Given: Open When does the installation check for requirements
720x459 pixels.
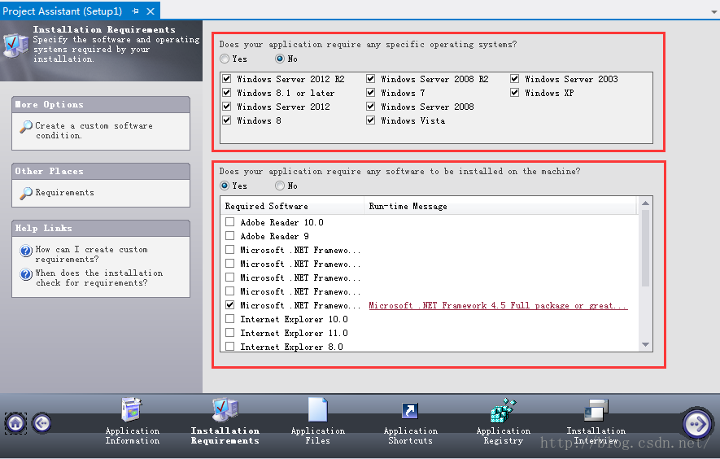Looking at the screenshot, I should (x=98, y=278).
